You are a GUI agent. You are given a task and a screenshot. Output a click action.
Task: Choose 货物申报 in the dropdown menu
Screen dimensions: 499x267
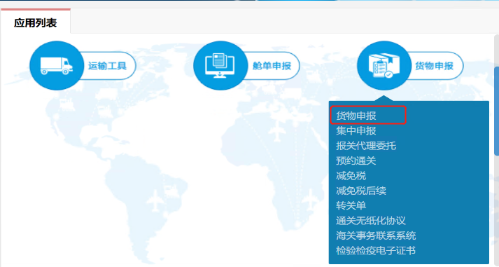[x=356, y=116]
